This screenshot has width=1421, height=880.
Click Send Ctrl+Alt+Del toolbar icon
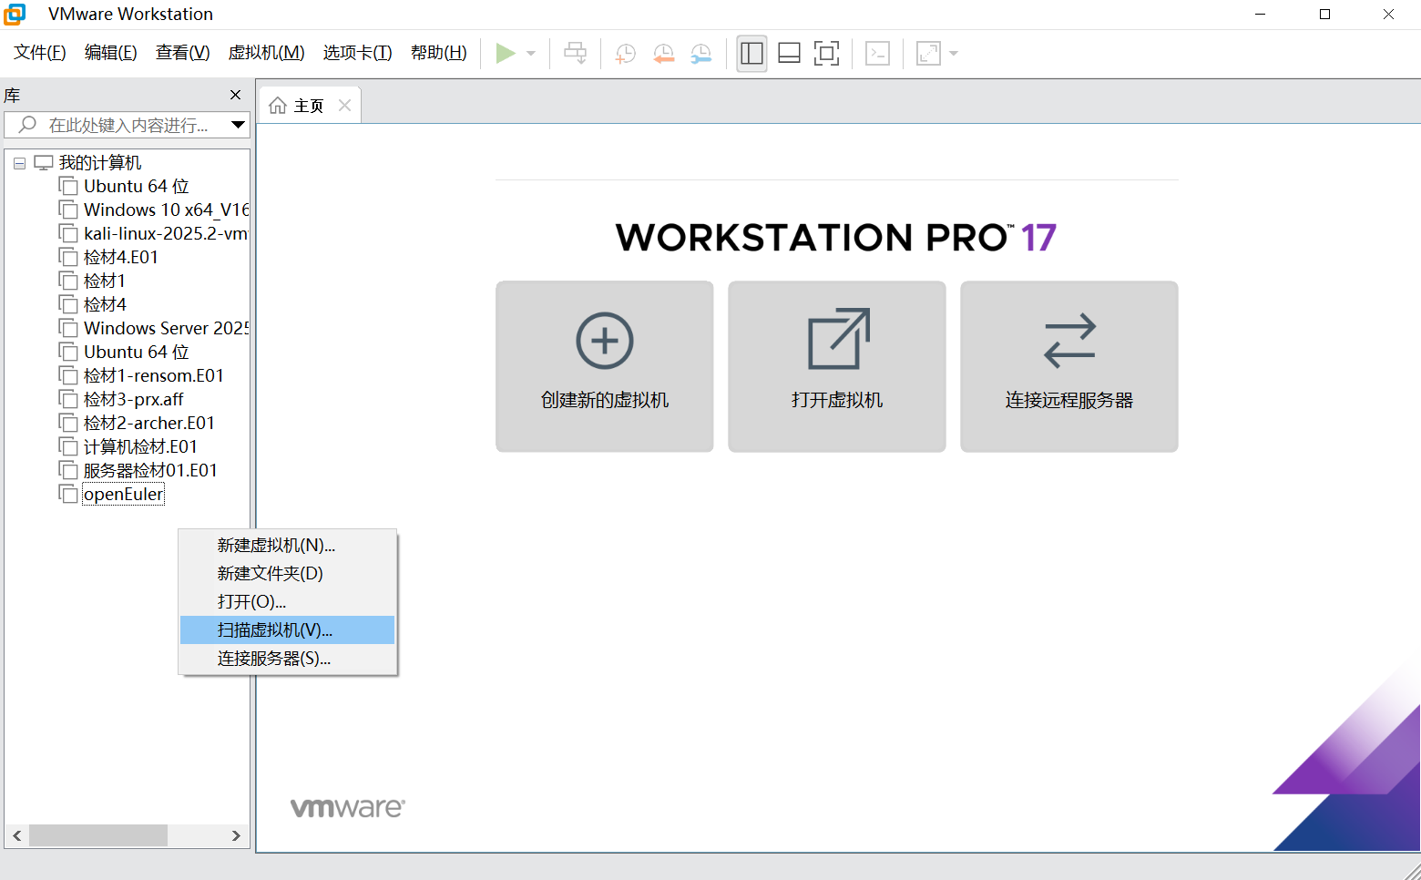pos(576,54)
